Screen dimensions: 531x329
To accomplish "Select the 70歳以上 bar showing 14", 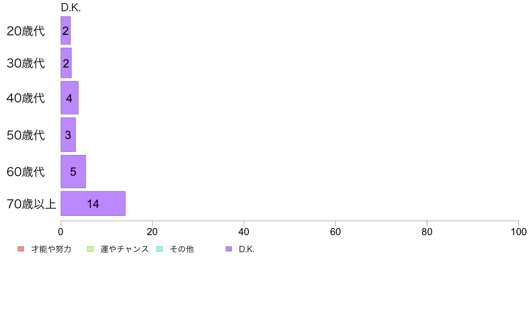I will (x=93, y=203).
